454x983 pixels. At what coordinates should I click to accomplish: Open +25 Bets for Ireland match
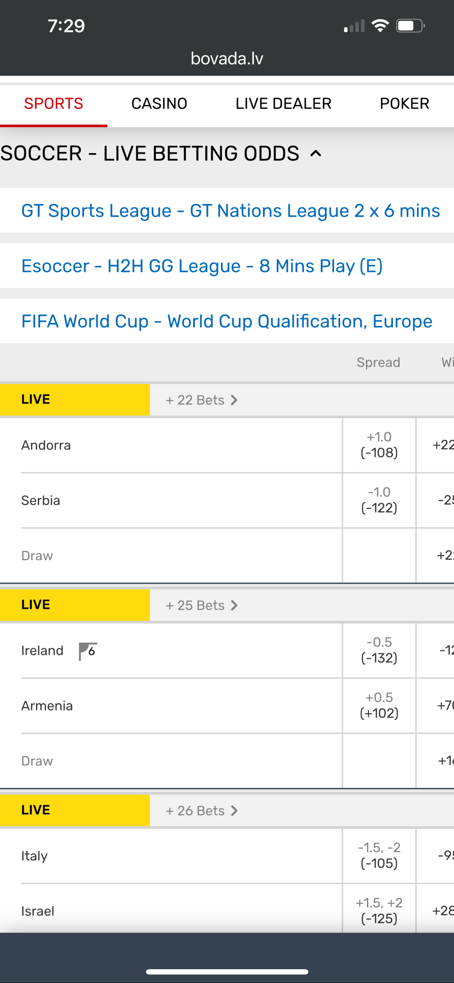pyautogui.click(x=202, y=605)
